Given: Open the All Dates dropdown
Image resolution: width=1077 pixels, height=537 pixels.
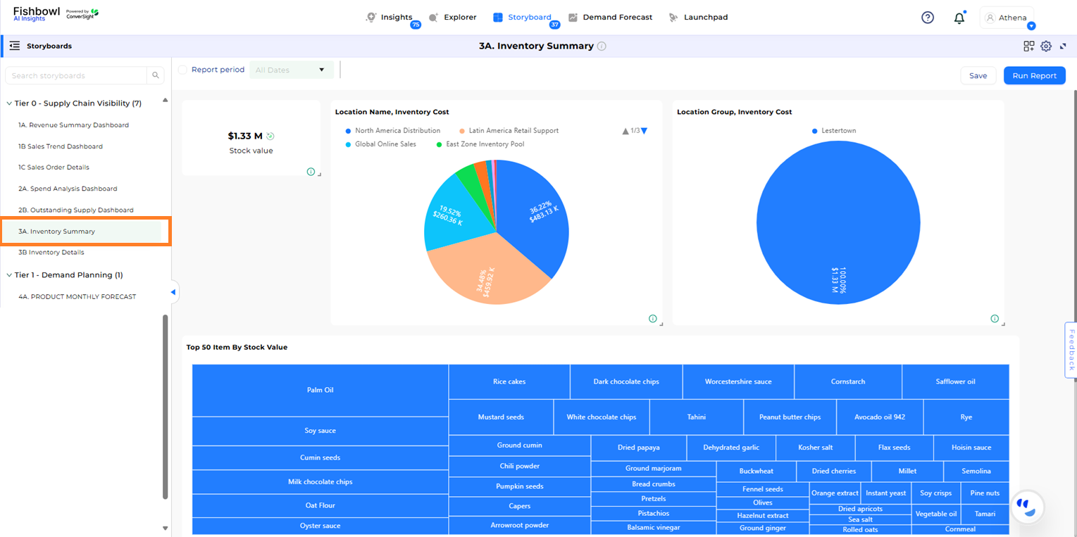Looking at the screenshot, I should pos(290,70).
